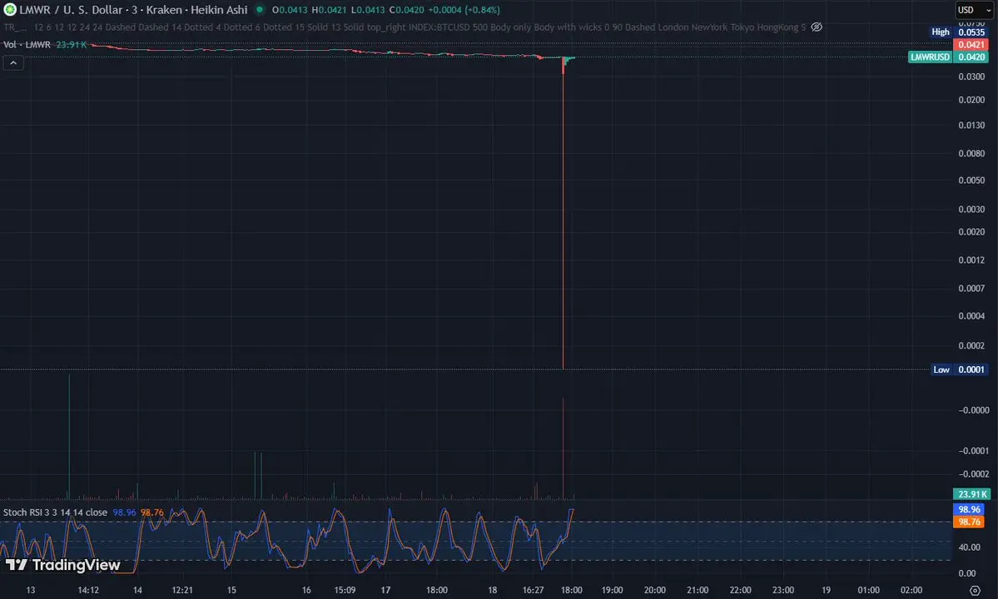
Task: Click the LMWR symbol logo icon
Action: tap(10, 9)
